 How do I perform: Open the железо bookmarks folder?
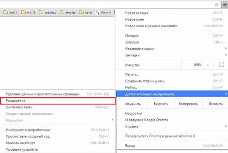coord(47,12)
